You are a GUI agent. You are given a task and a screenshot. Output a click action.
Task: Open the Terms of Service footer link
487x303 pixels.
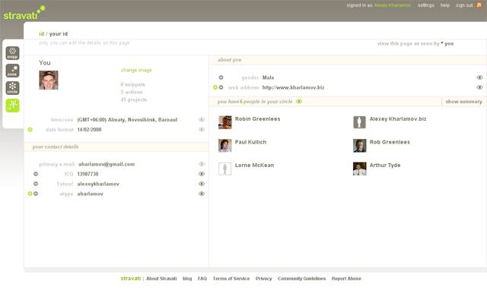pos(231,279)
